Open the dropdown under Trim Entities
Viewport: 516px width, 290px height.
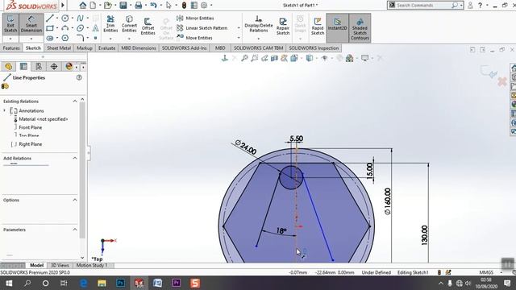110,39
